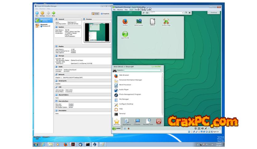Click the Online Help lifebuoy icon
The image size is (257, 149).
click(x=166, y=22)
